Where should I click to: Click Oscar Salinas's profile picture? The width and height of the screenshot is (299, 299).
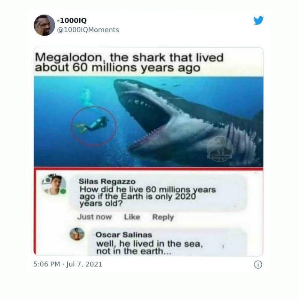click(x=77, y=234)
